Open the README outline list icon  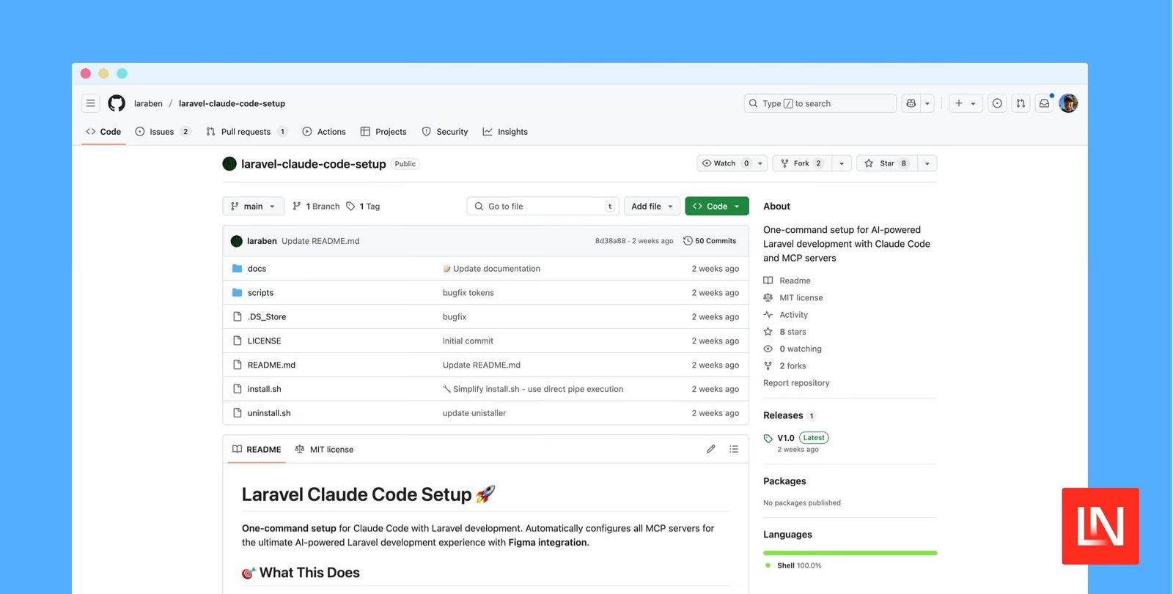[734, 449]
